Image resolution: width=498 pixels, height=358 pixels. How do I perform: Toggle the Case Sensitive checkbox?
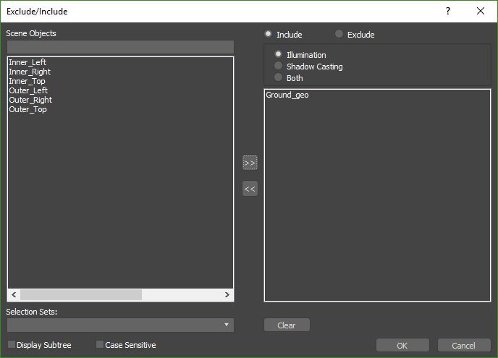[100, 345]
